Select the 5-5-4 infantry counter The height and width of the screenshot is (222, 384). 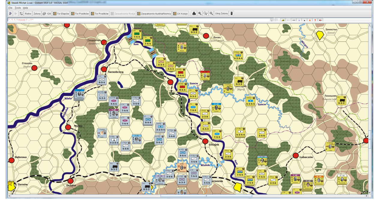click(x=114, y=101)
